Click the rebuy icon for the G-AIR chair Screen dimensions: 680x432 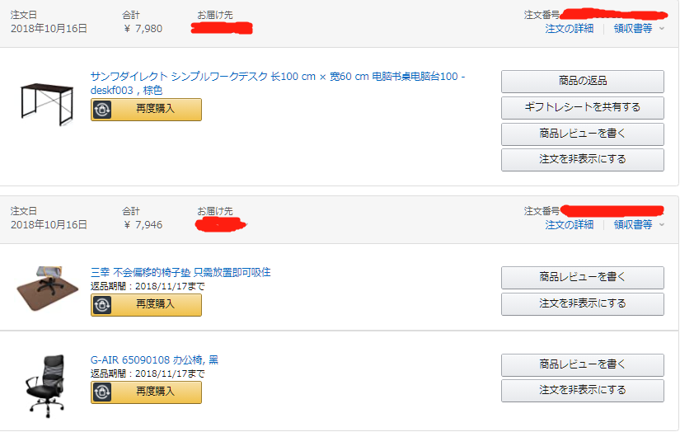point(102,392)
